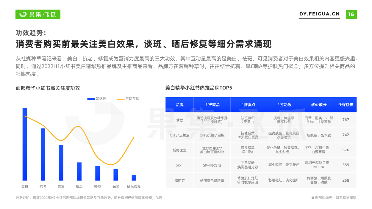The height and width of the screenshot is (209, 372).
Task: Click the 品牌 column header
Action: (x=179, y=105)
